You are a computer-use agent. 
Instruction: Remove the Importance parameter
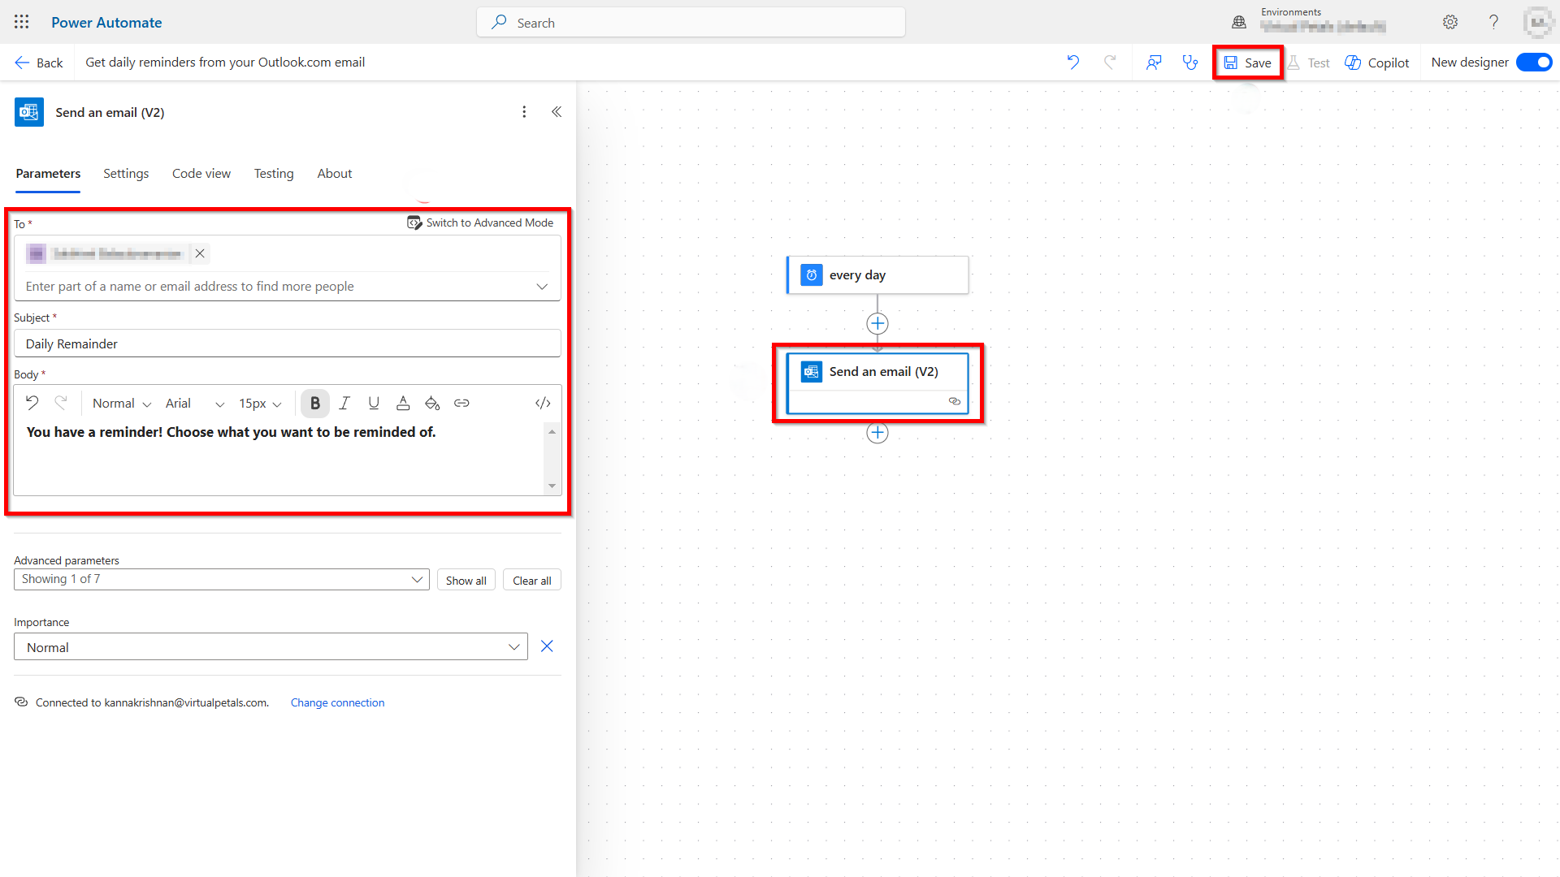pyautogui.click(x=547, y=646)
